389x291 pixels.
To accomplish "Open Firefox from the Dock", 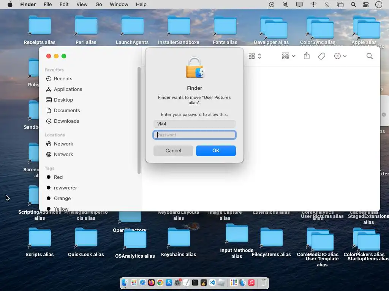I will (151, 282).
